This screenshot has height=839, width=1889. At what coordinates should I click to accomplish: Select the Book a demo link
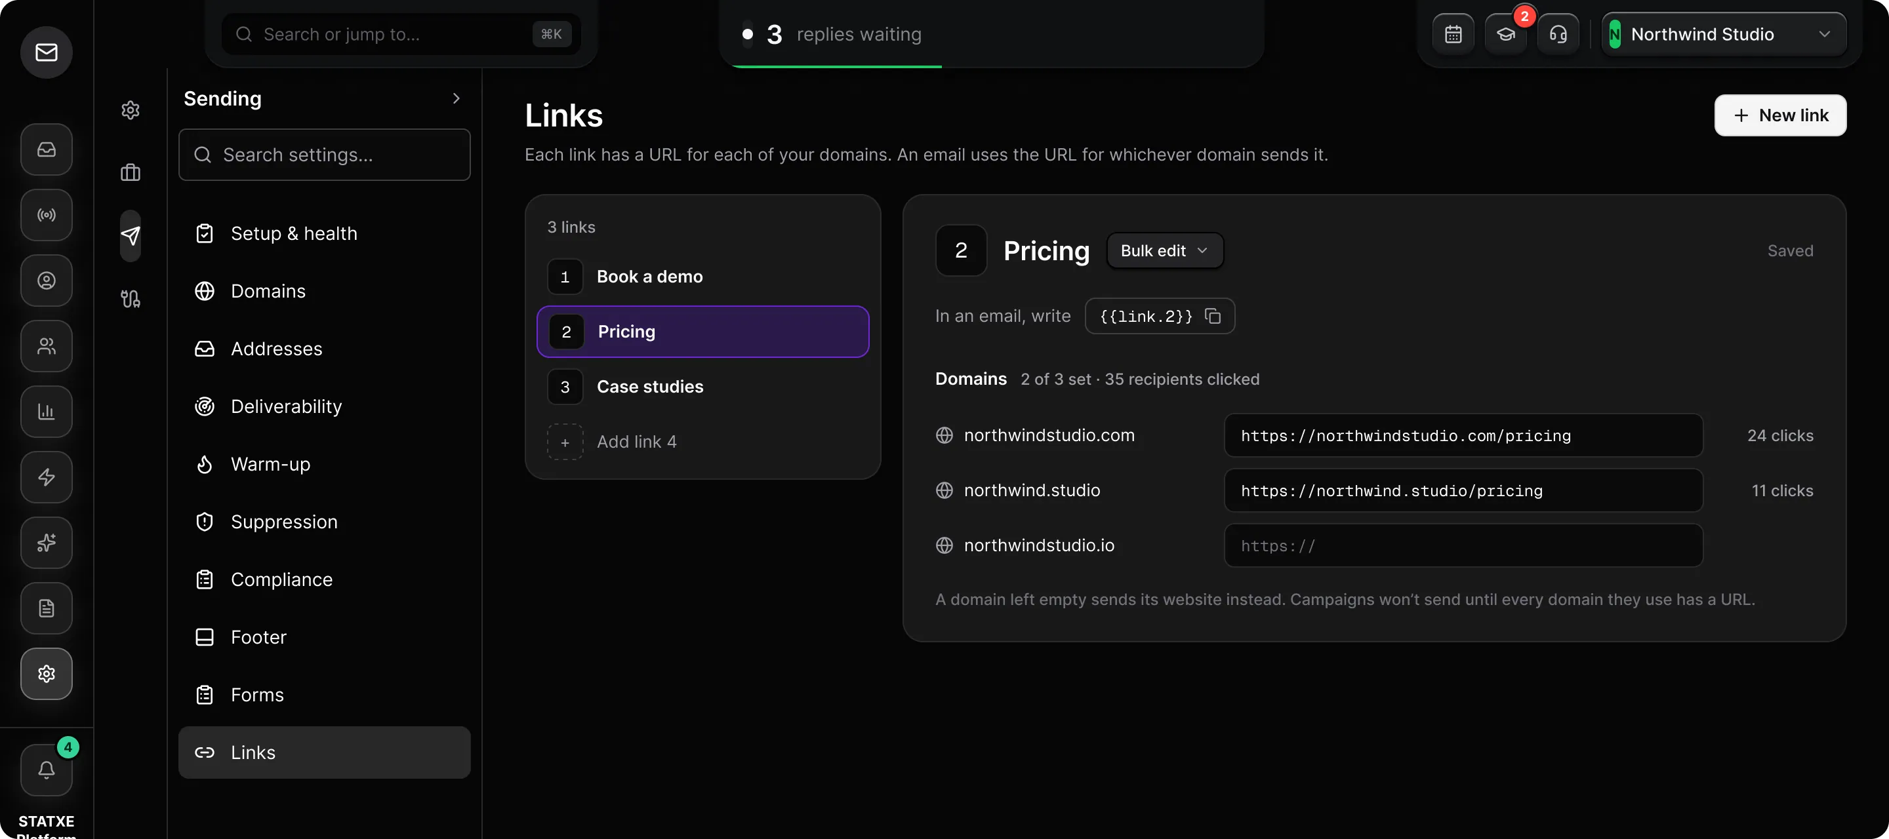tap(702, 277)
